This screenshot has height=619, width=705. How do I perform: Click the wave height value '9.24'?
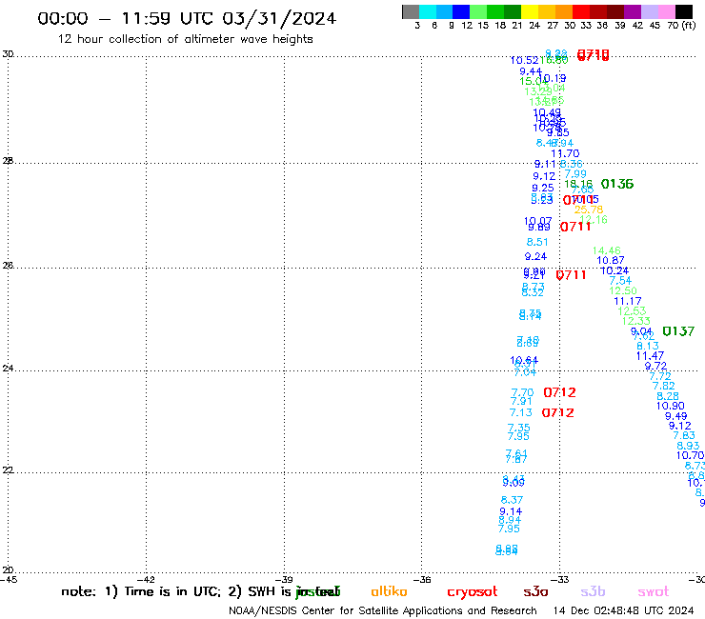pyautogui.click(x=536, y=257)
